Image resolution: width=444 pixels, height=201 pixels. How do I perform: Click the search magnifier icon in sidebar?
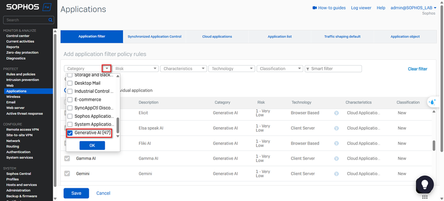click(51, 20)
